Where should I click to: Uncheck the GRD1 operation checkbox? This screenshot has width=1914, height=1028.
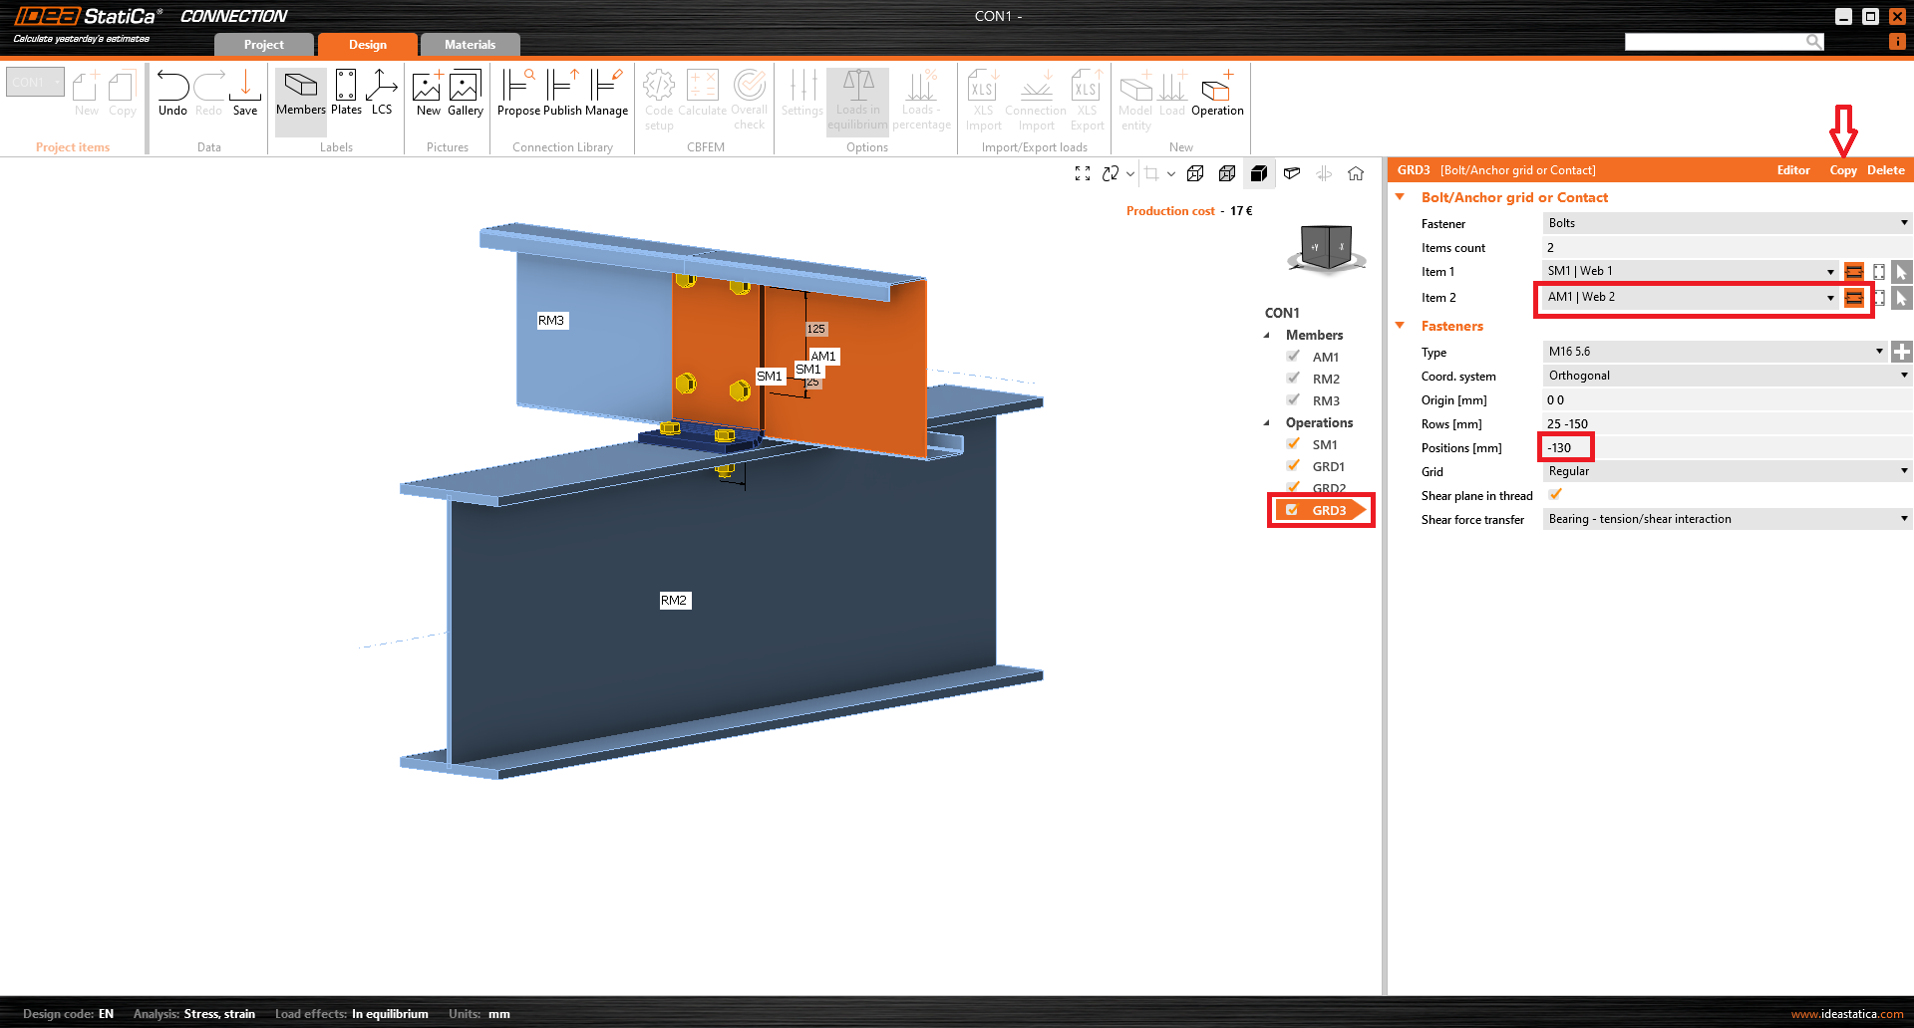1293,466
